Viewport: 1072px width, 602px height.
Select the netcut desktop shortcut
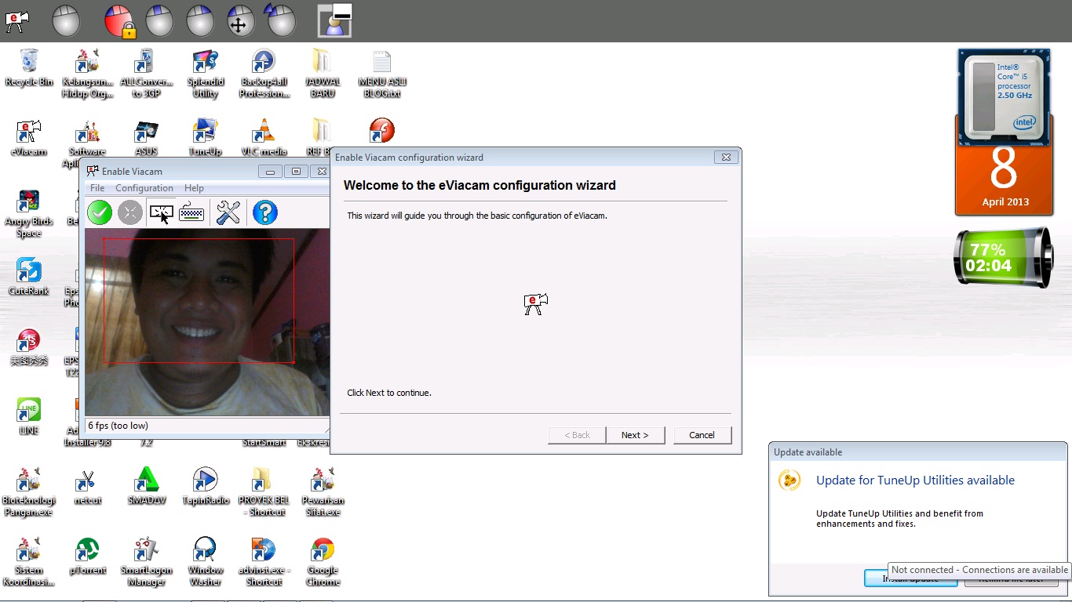coord(87,487)
